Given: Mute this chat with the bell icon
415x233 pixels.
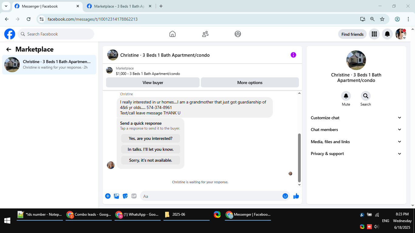Looking at the screenshot, I should (346, 96).
